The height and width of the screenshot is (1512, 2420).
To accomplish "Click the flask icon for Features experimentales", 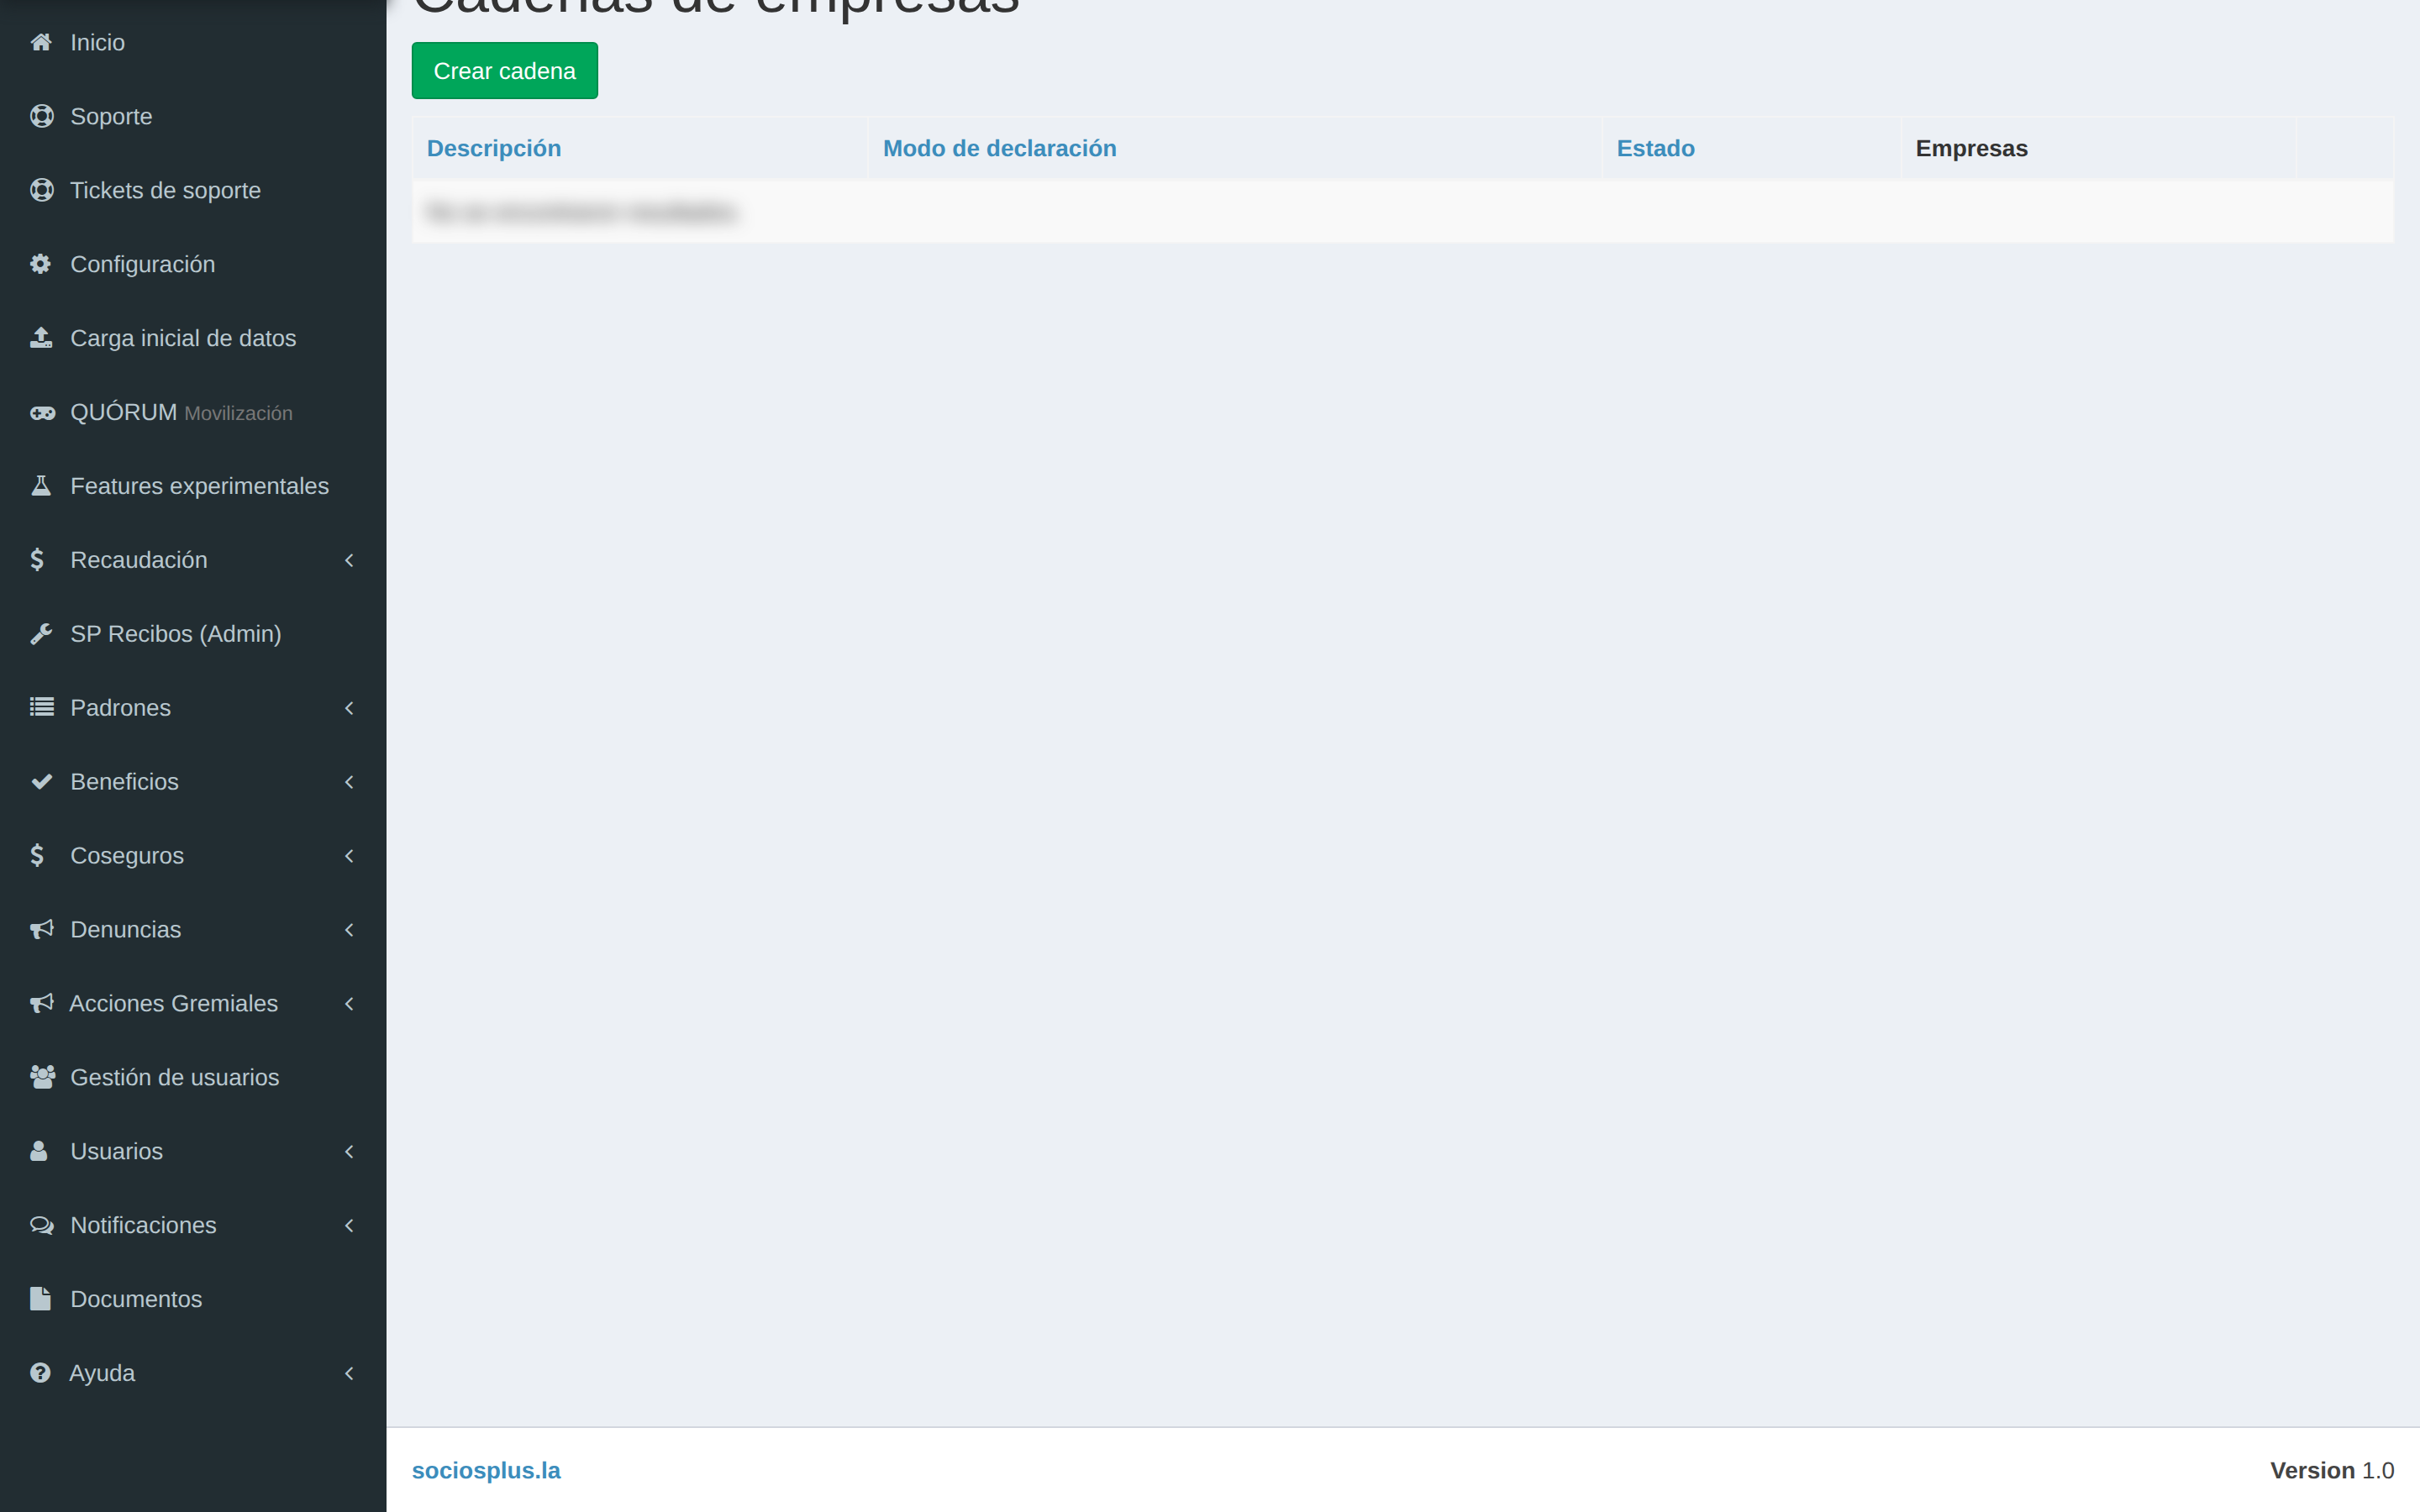I will (x=41, y=486).
